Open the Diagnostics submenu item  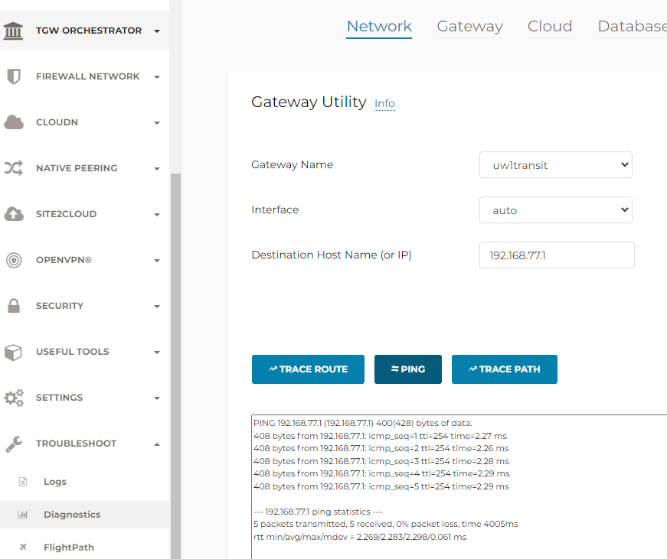[72, 515]
